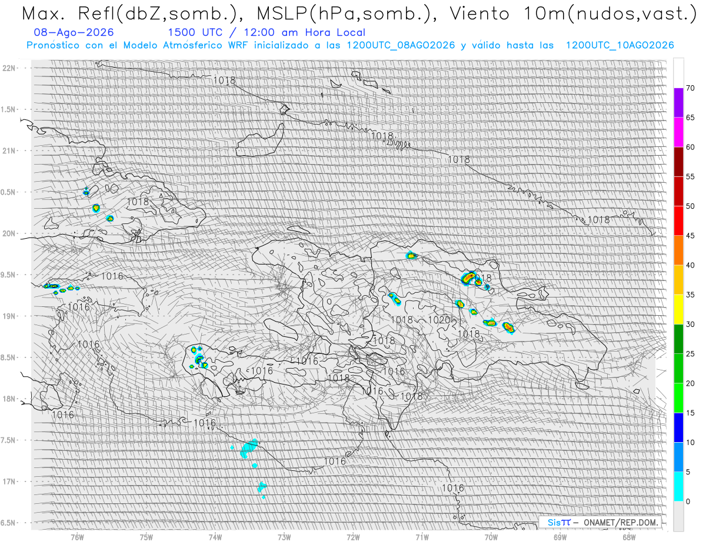Click the colorbar value '25'
The height and width of the screenshot is (545, 706).
point(690,353)
